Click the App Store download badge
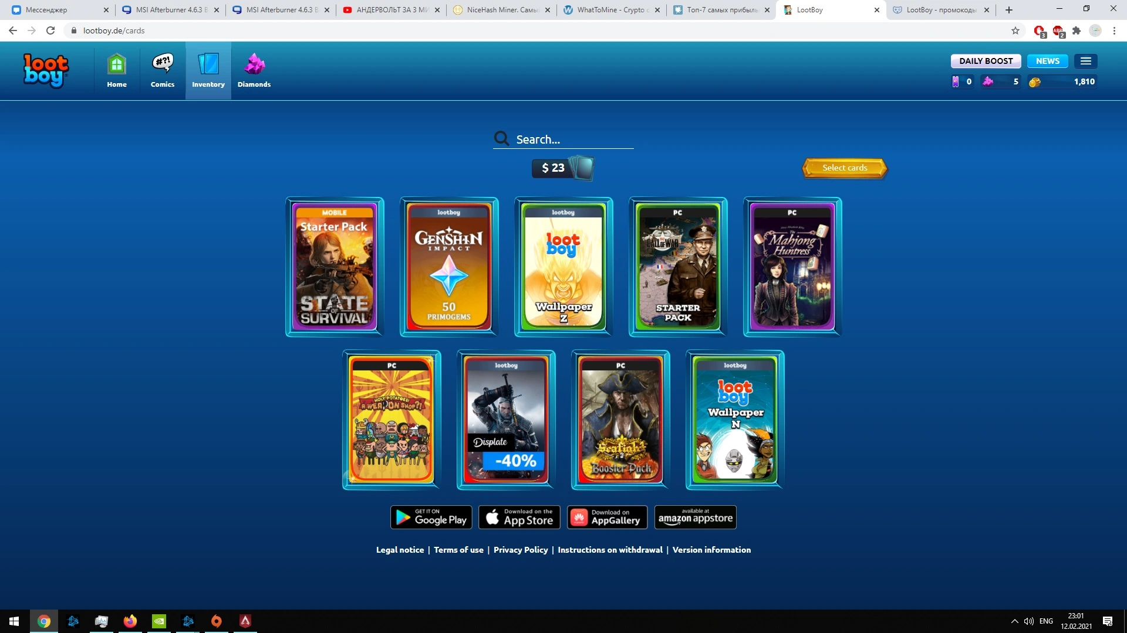Viewport: 1127px width, 633px height. pyautogui.click(x=519, y=518)
